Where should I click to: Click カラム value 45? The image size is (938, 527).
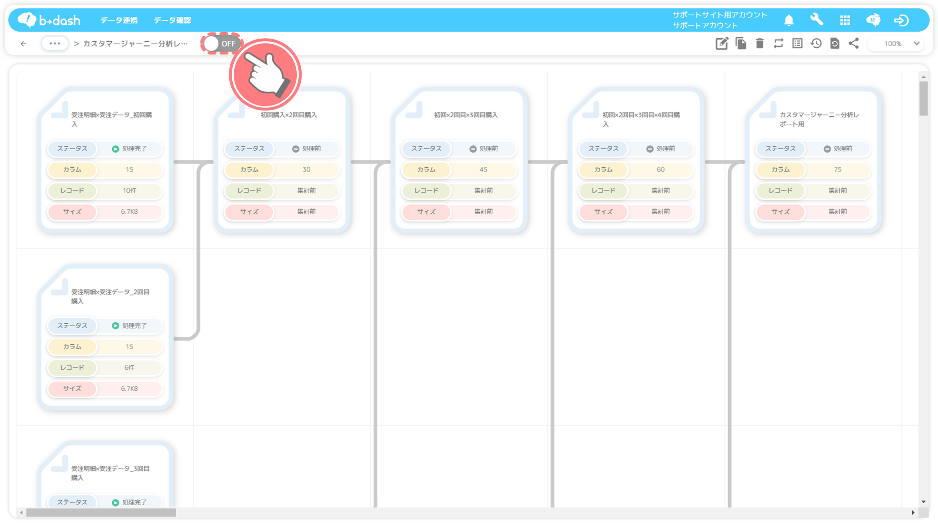coord(483,170)
